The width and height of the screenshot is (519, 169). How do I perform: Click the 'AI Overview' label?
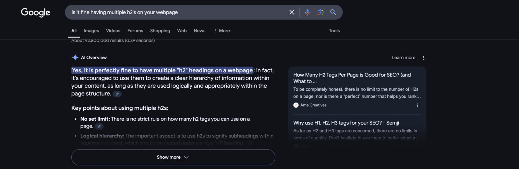tap(94, 58)
